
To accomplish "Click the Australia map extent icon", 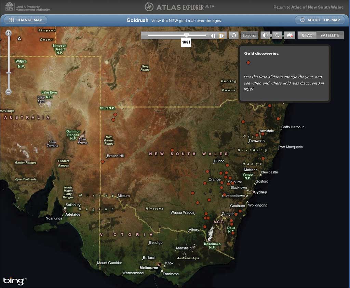I will coord(290,35).
